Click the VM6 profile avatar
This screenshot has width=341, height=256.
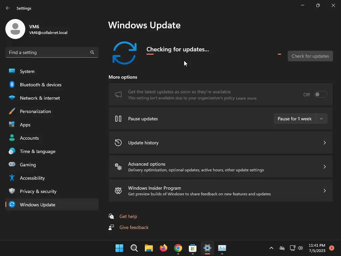[x=15, y=29]
